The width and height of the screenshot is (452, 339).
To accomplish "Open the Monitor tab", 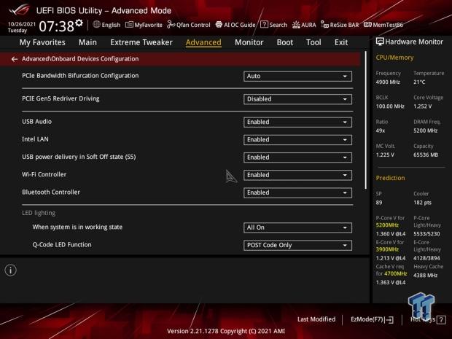I will [x=249, y=42].
